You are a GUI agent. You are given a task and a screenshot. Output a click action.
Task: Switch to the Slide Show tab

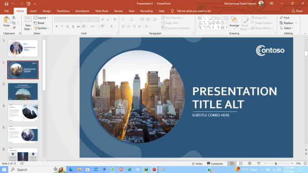[x=102, y=11]
